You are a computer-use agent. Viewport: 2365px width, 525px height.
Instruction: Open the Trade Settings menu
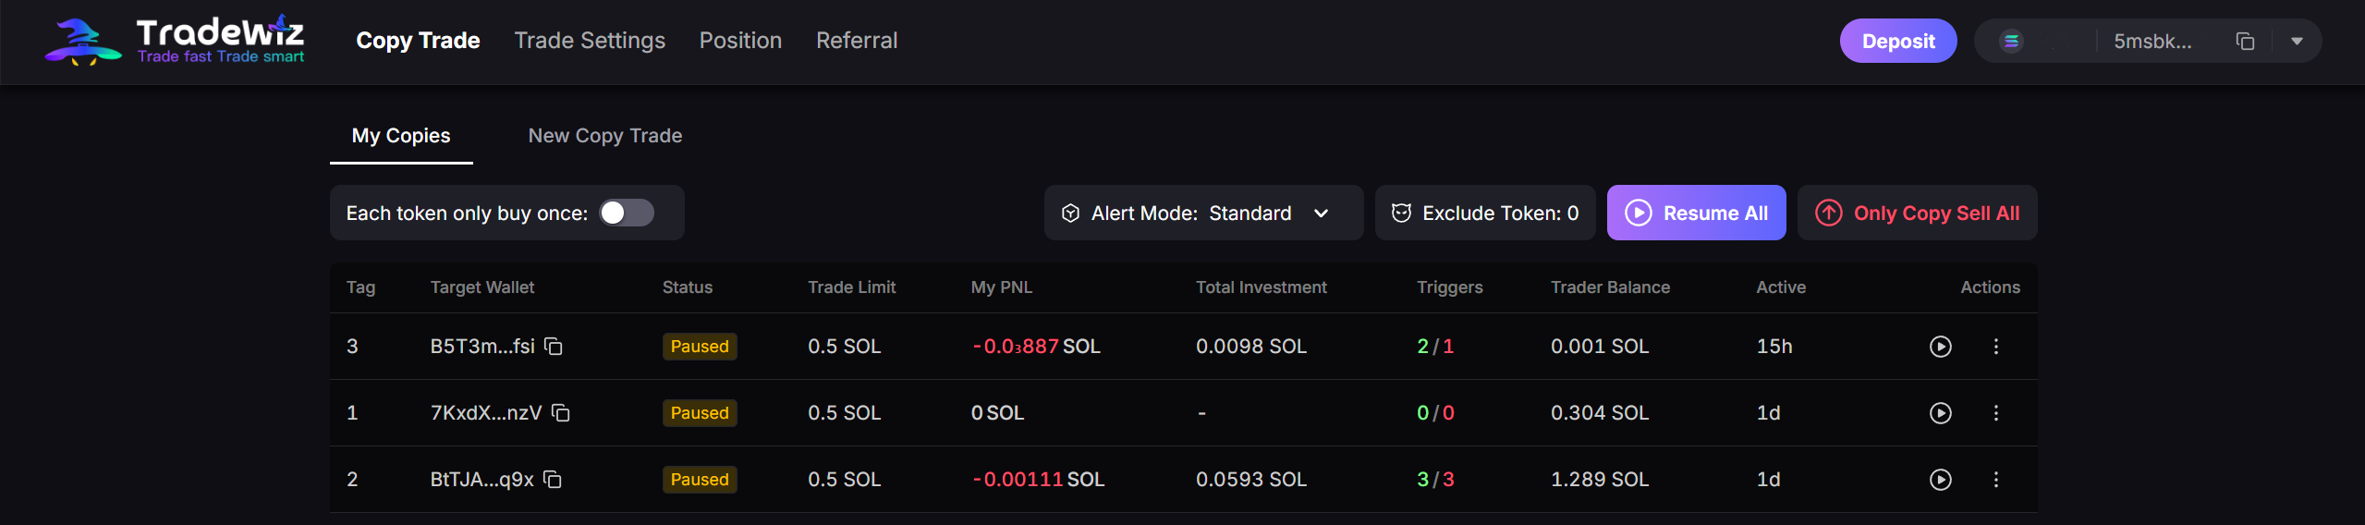[x=590, y=41]
